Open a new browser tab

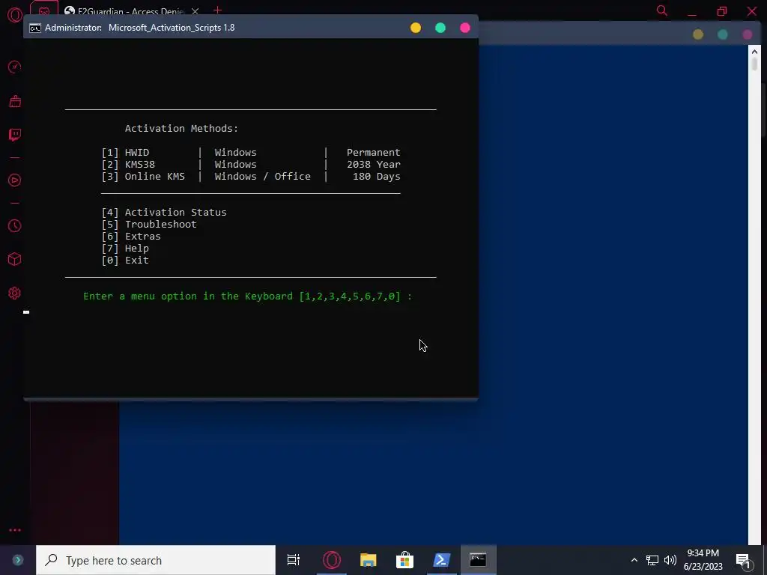click(218, 10)
